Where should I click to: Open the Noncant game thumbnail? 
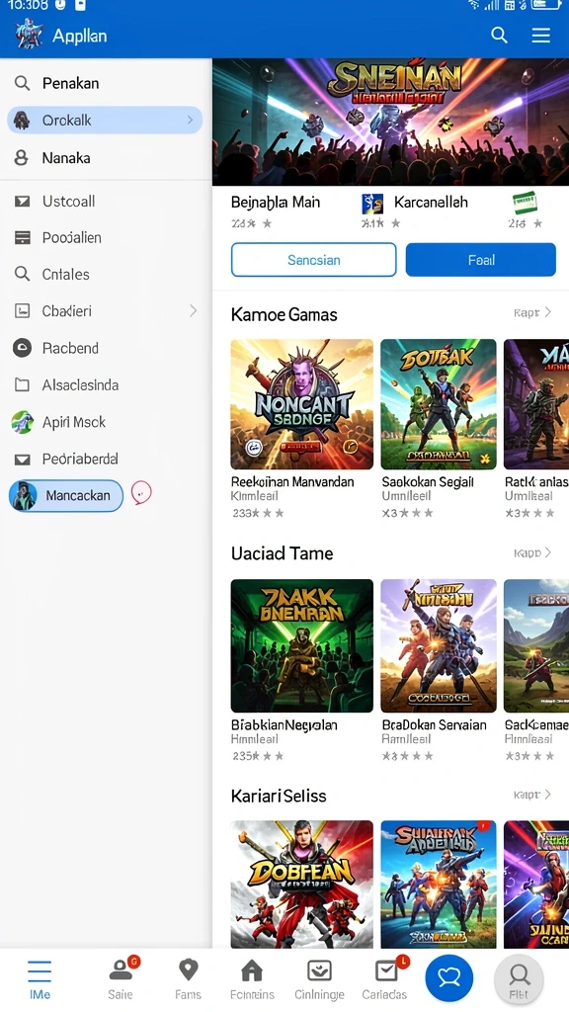(302, 404)
